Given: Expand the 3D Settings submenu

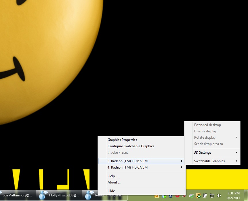Looking at the screenshot, I should click(212, 152).
